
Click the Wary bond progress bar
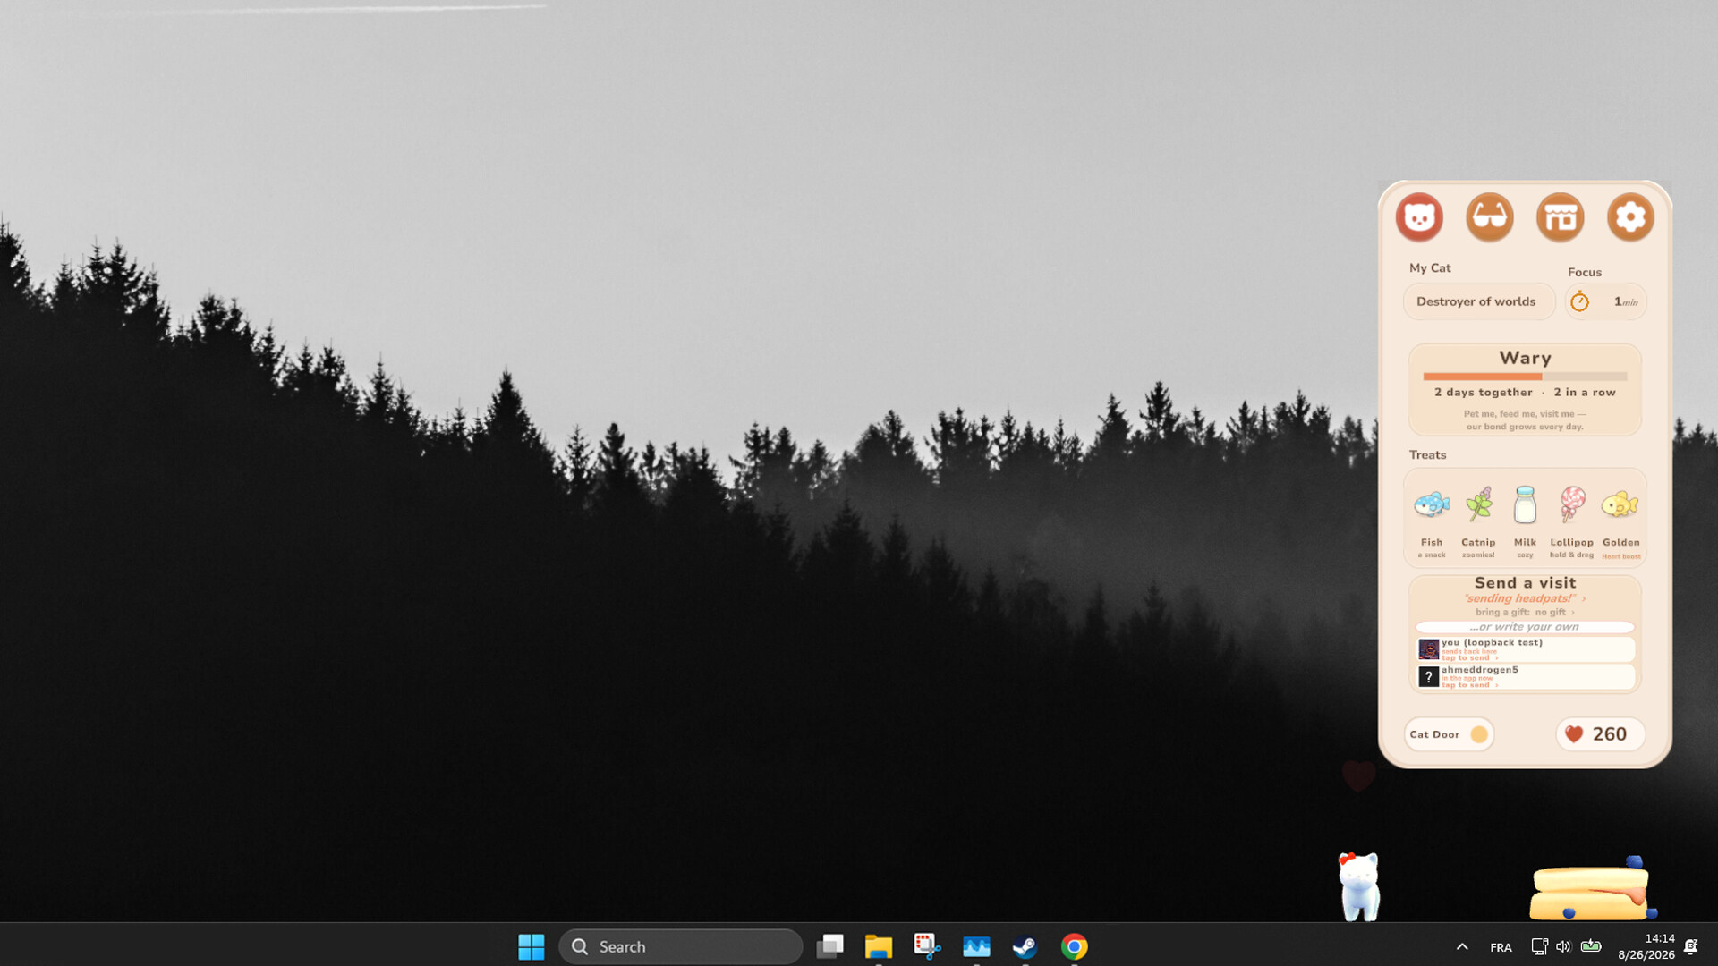click(1525, 377)
